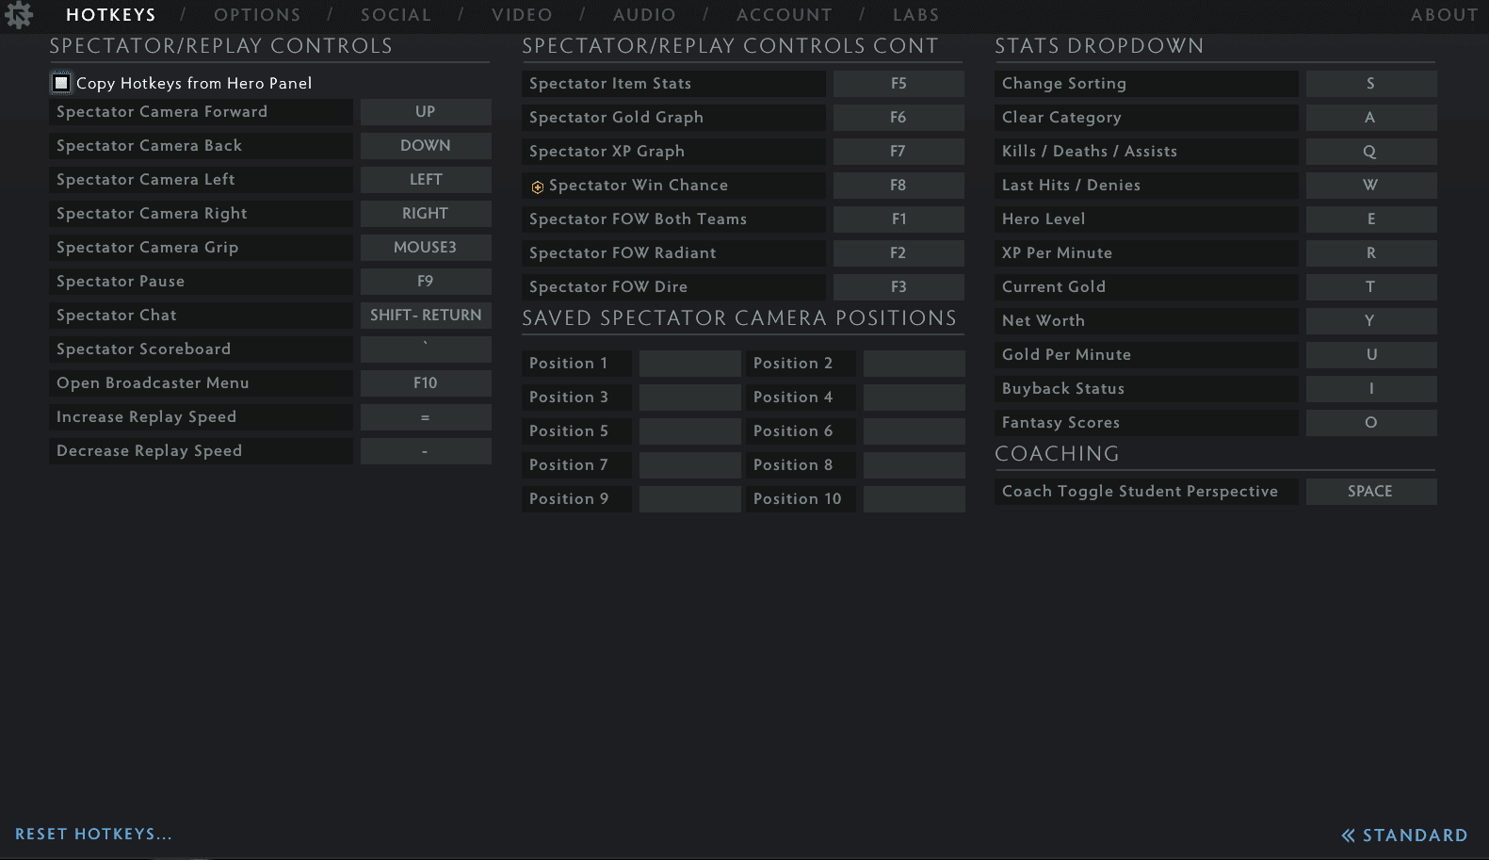Rebind Net Worth key Y
This screenshot has height=860, width=1489.
1371,321
